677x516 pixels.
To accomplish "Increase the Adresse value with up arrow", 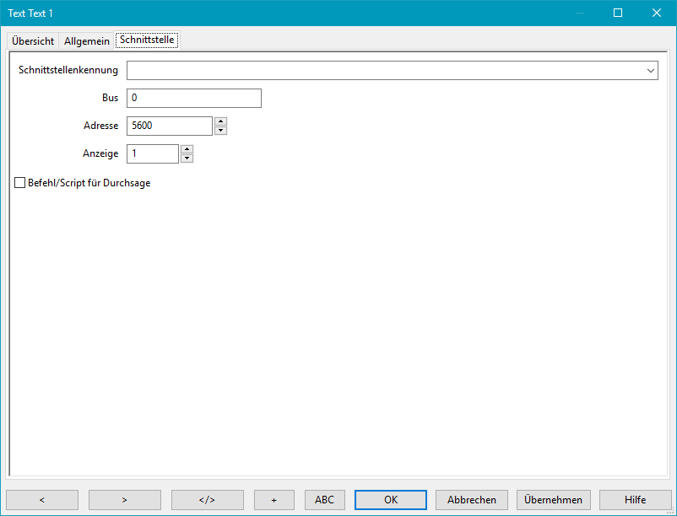I will [x=220, y=121].
